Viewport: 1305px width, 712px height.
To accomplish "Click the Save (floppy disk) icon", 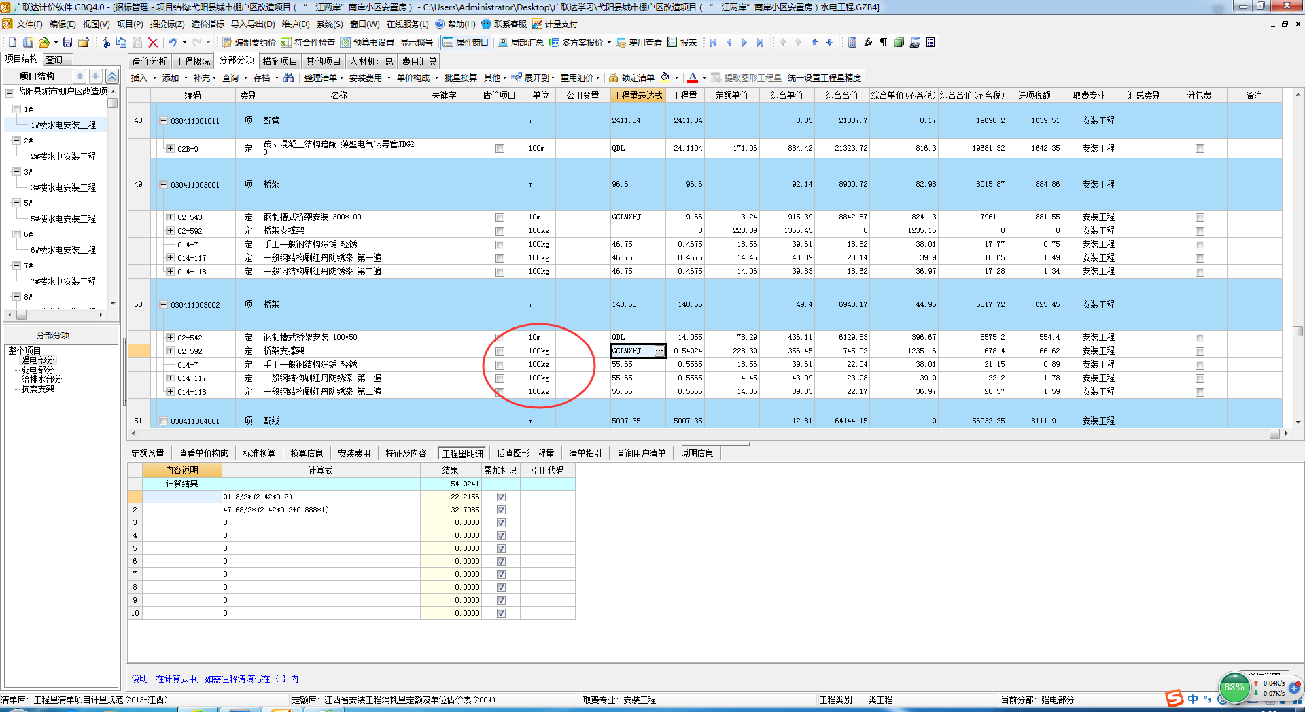I will (67, 42).
